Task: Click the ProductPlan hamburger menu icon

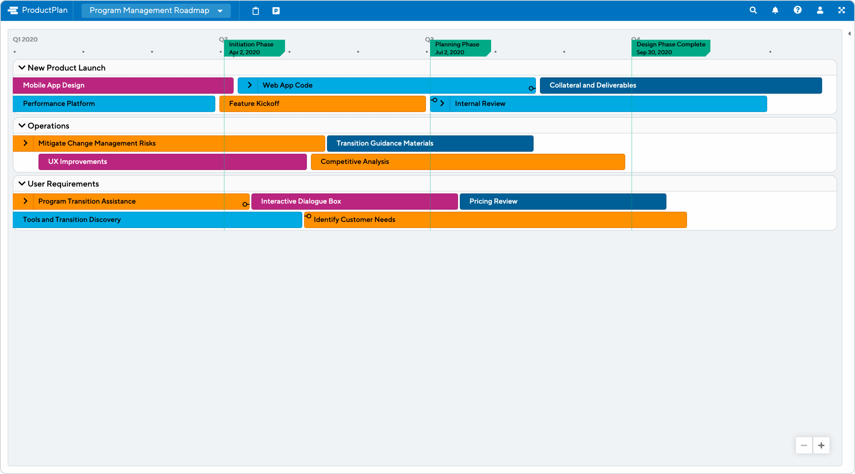Action: [12, 10]
